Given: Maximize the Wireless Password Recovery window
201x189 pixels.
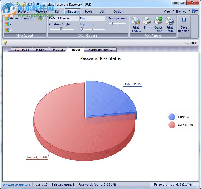Looking at the screenshot, I should (183, 3).
